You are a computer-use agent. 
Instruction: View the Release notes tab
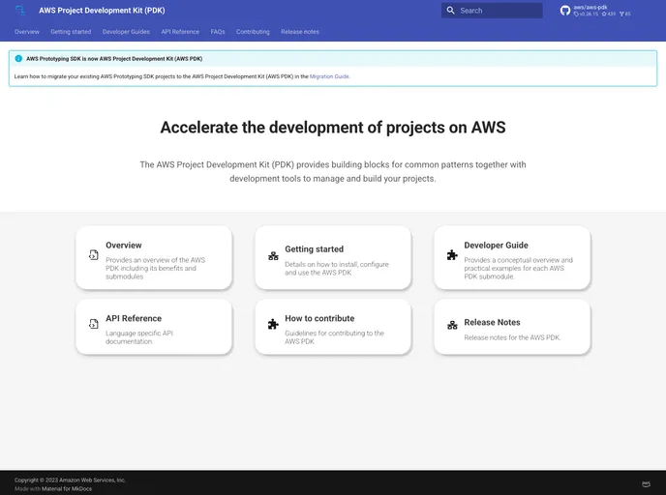coord(300,32)
